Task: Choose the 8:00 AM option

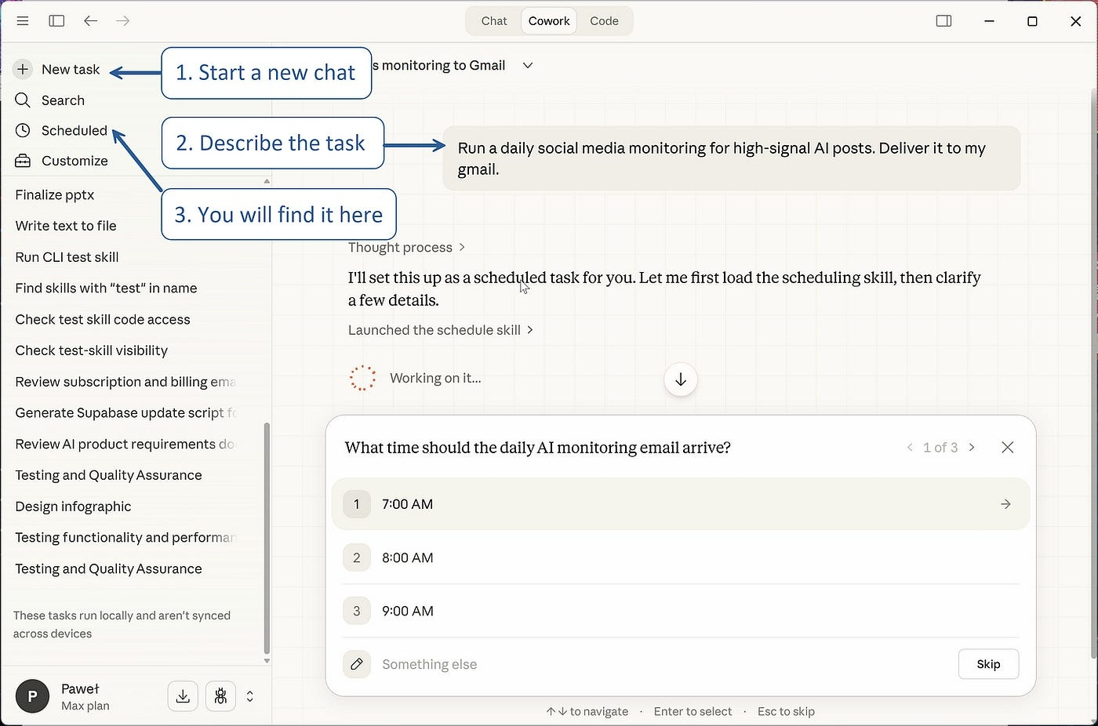Action: click(x=680, y=557)
